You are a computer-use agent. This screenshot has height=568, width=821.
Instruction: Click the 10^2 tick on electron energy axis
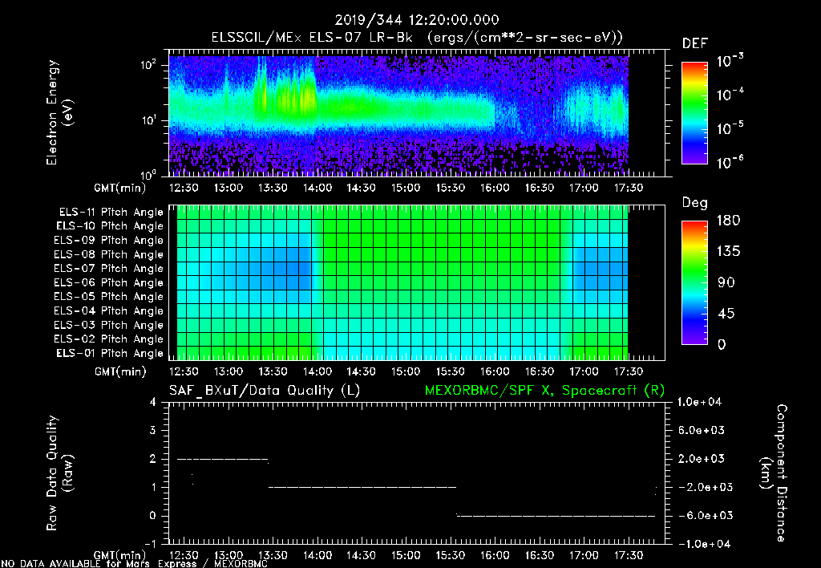point(148,64)
